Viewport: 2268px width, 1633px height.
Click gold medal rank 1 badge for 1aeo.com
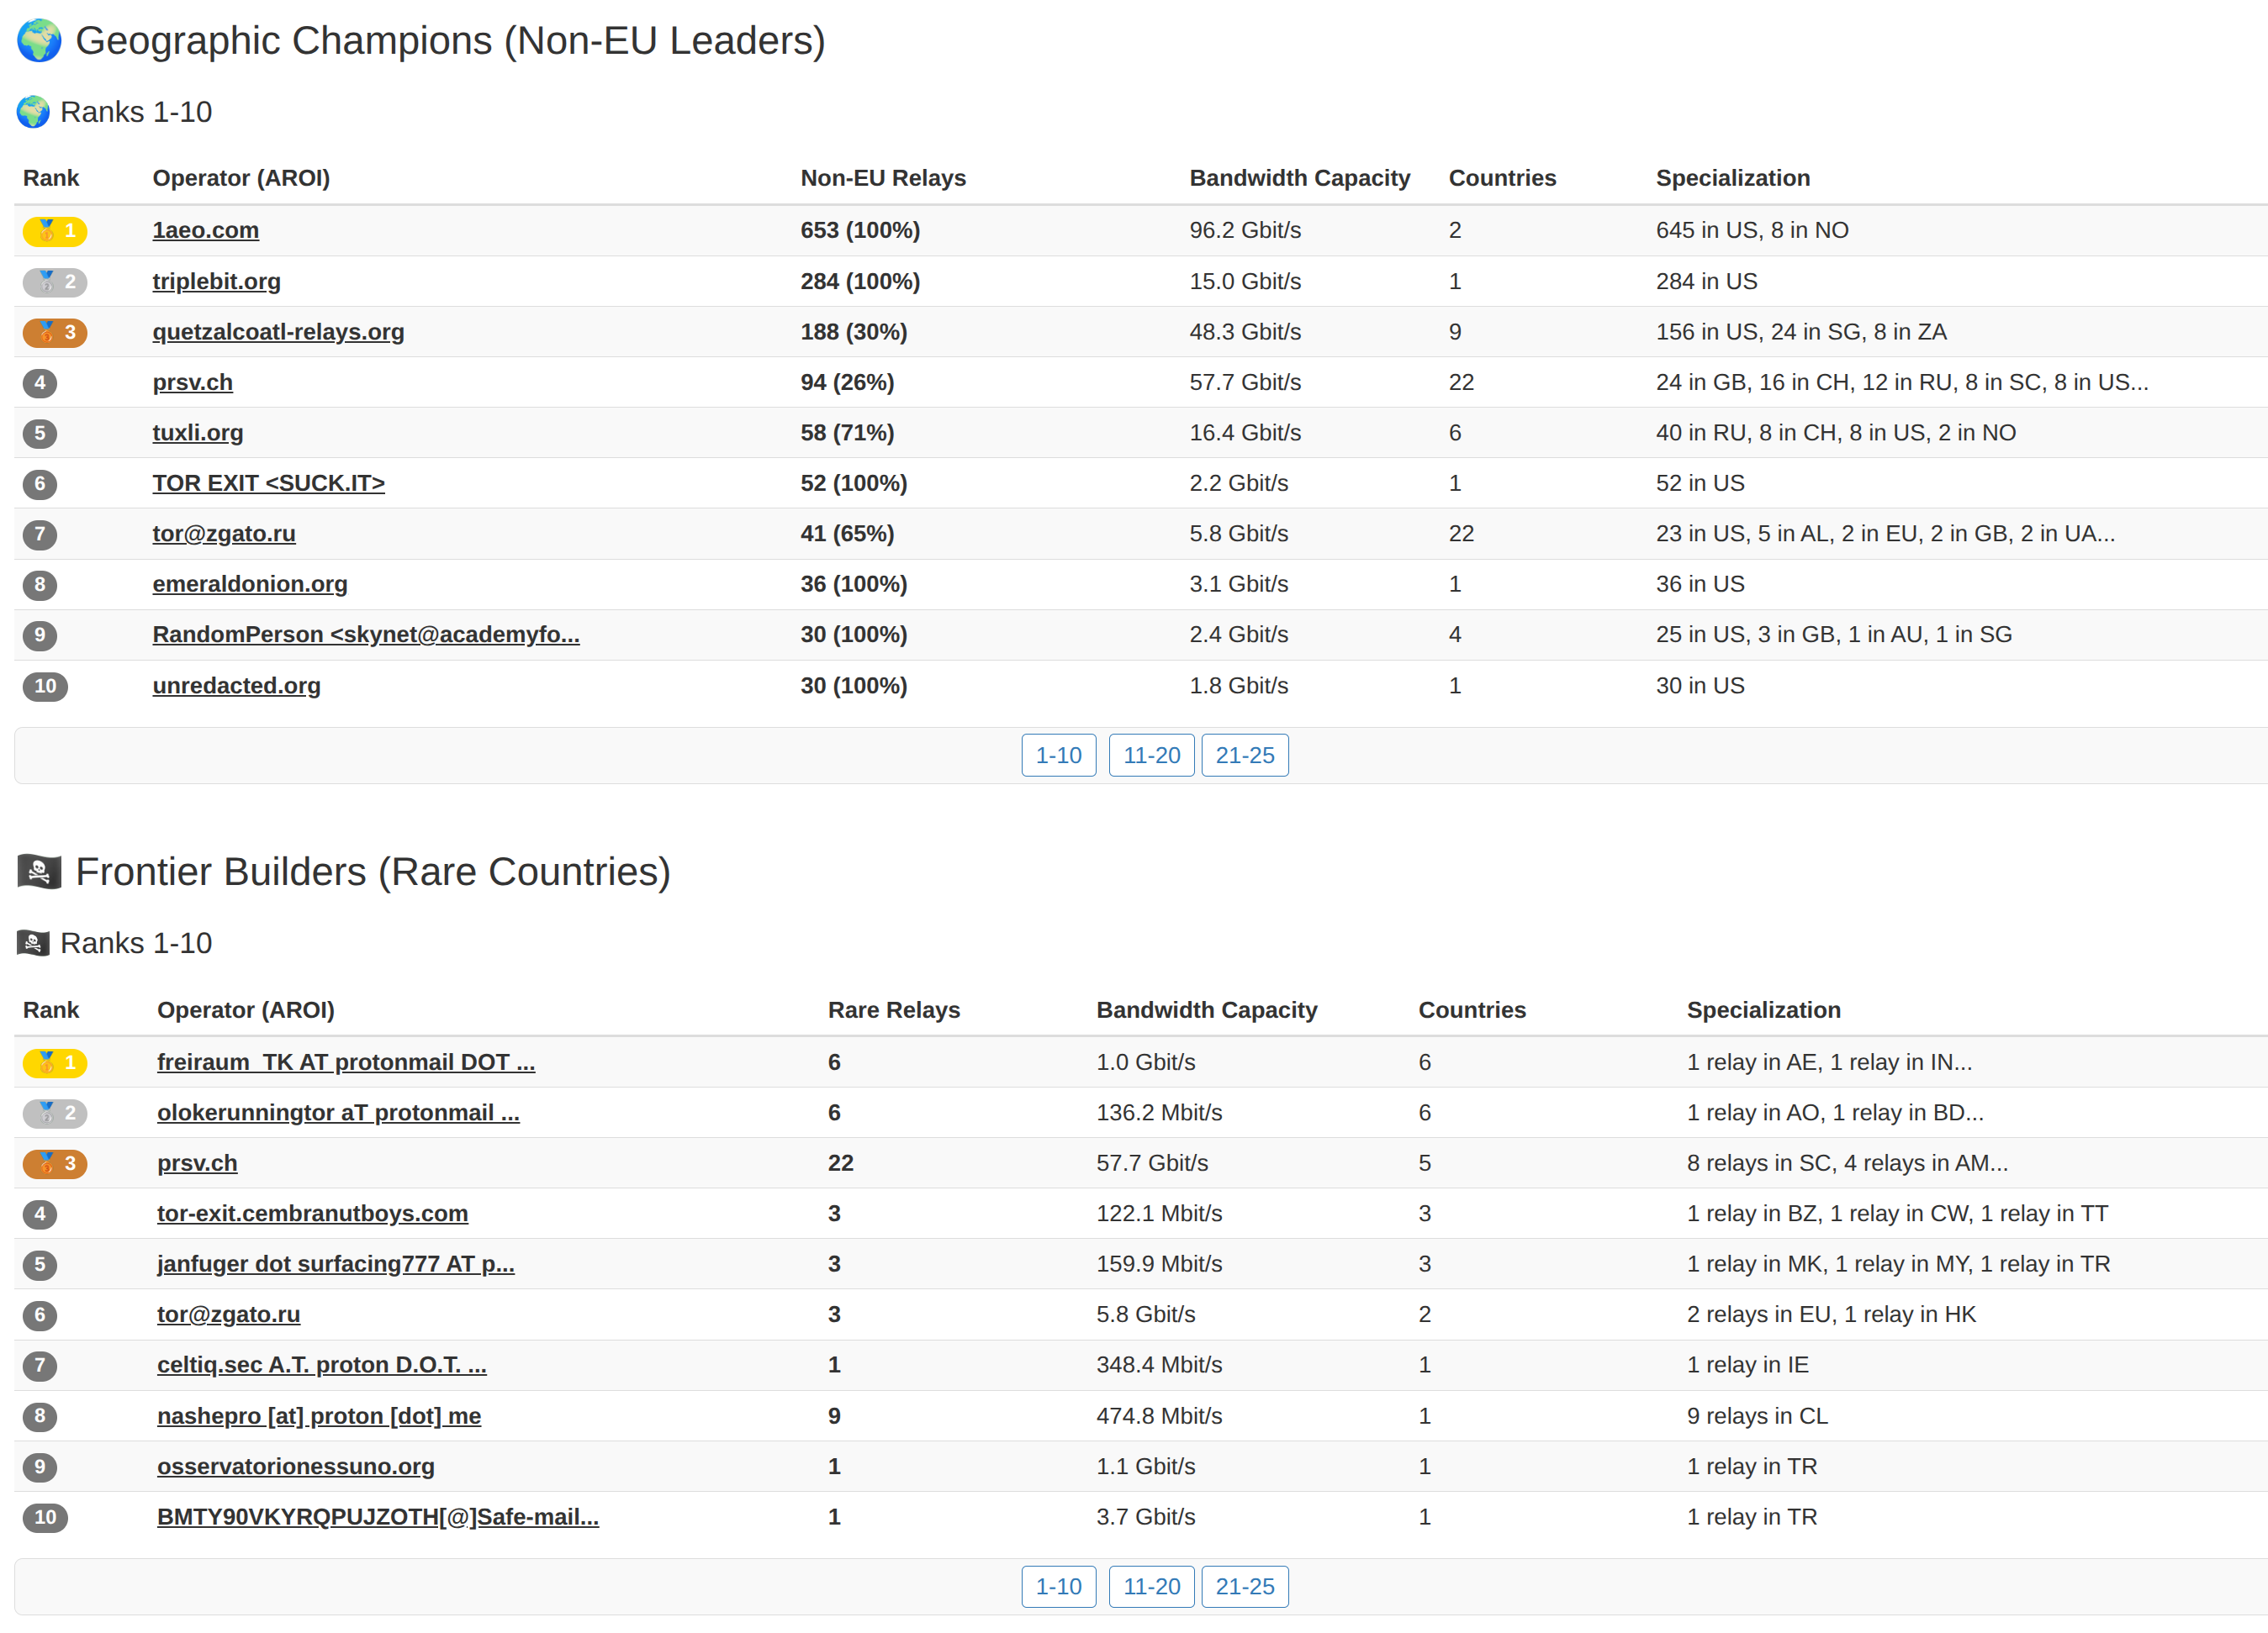coord(55,231)
